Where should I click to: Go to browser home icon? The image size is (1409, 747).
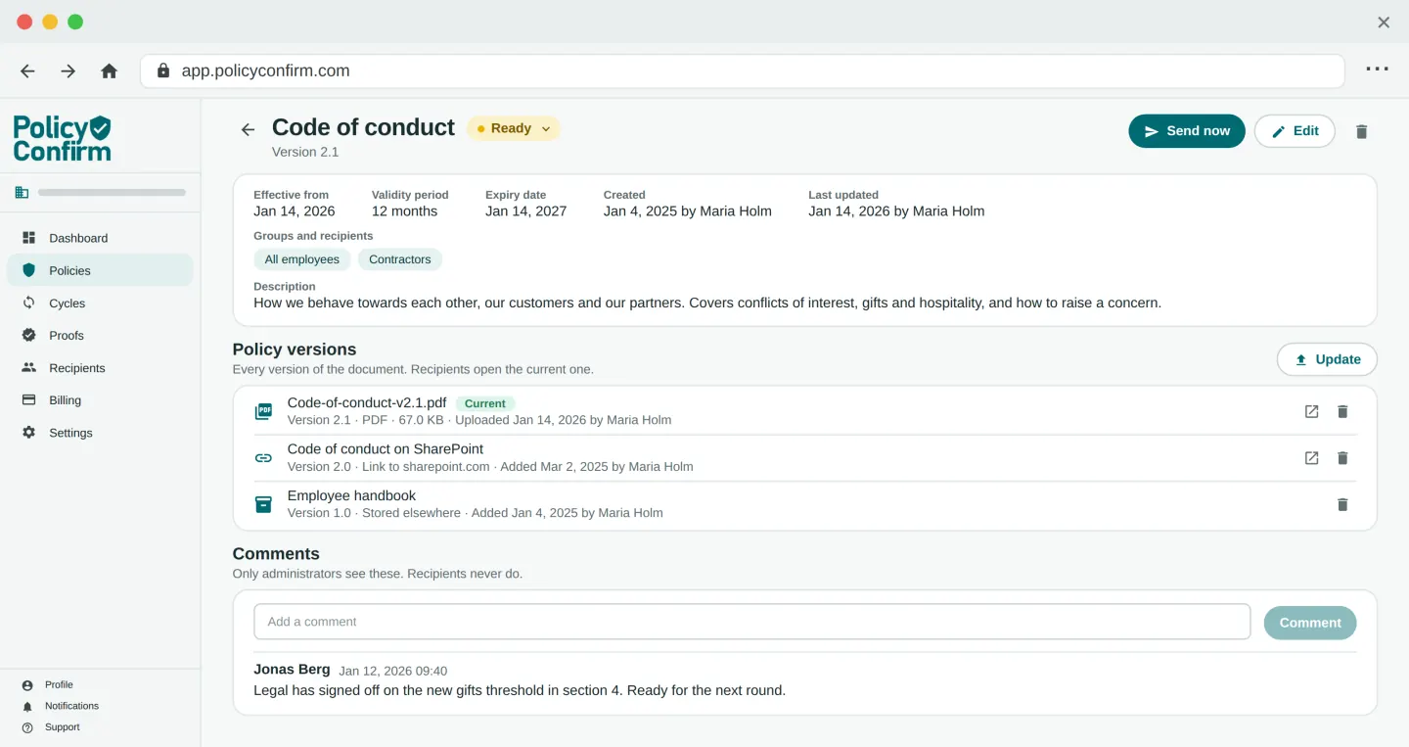[x=110, y=70]
